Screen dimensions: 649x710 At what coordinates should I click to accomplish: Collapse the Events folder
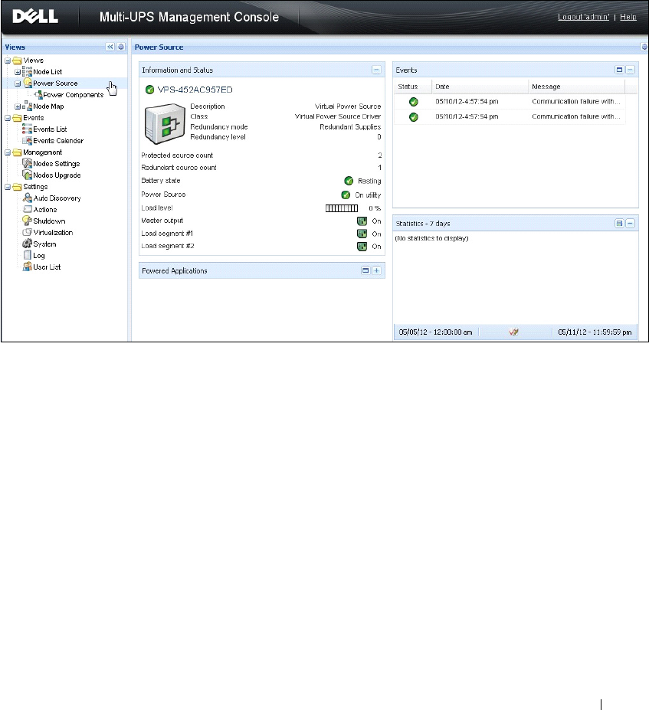(8, 118)
